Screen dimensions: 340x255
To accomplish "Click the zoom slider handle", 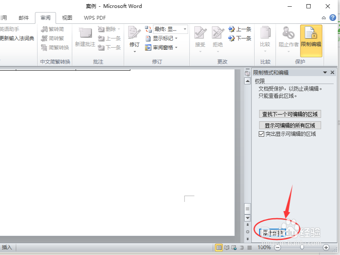I will pos(302,247).
